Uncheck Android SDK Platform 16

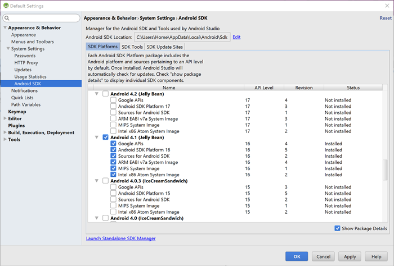pos(113,150)
